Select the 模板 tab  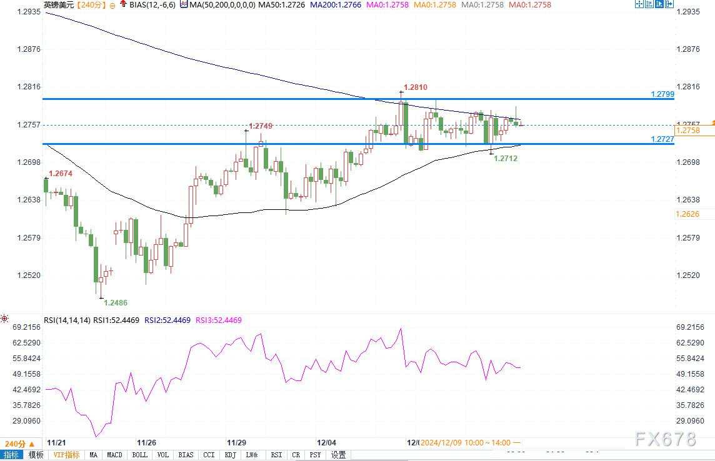pyautogui.click(x=36, y=455)
